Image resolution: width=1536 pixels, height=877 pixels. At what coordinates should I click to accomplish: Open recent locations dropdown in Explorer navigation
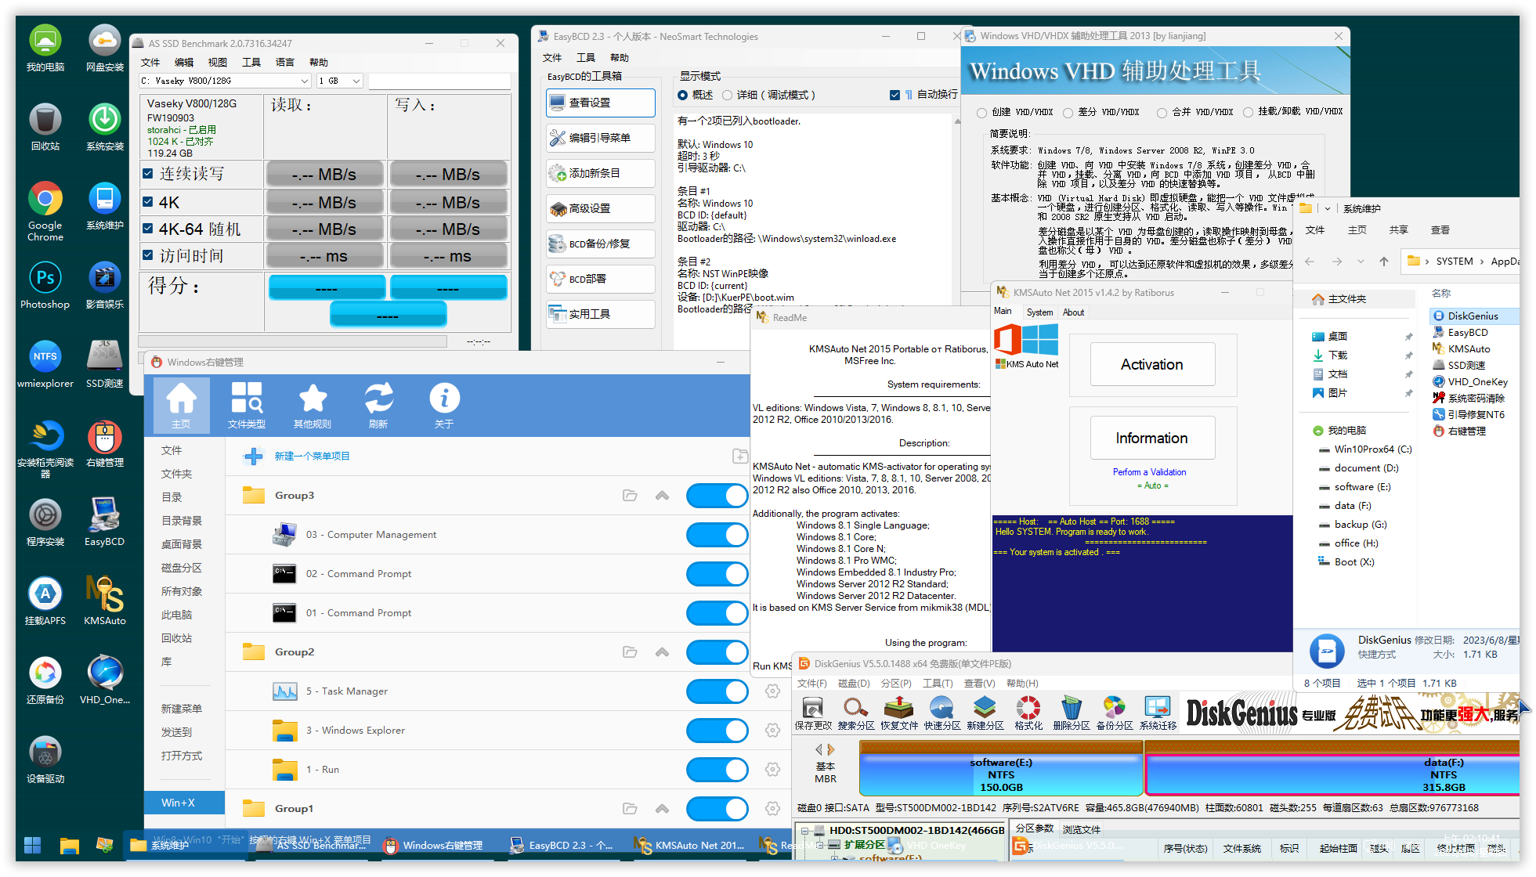1361,262
